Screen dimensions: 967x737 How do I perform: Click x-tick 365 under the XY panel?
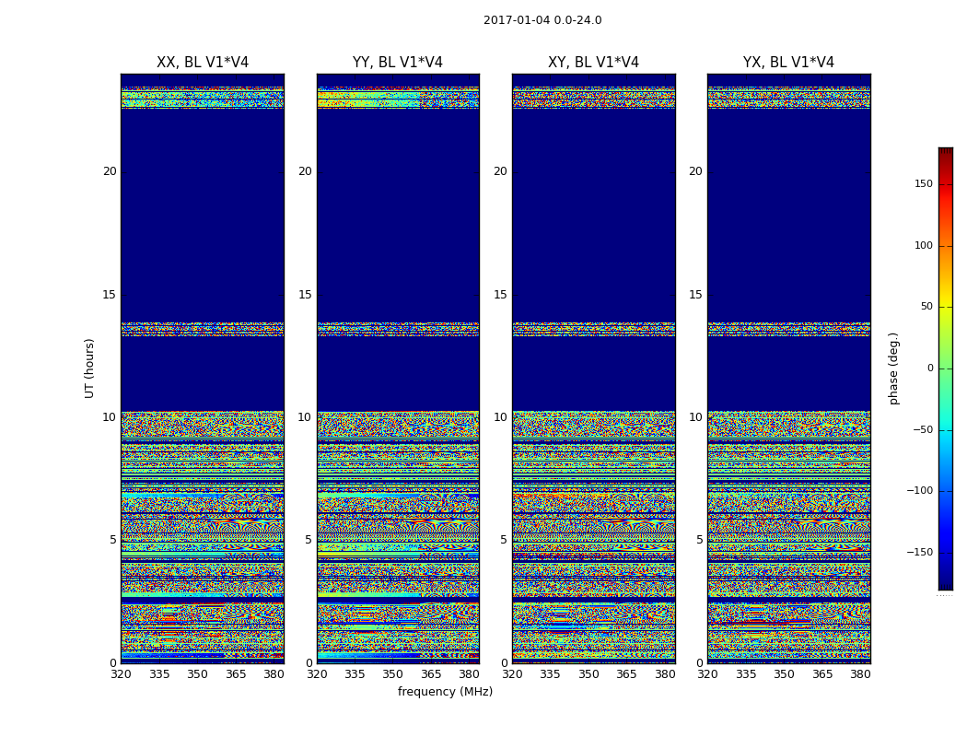626,674
